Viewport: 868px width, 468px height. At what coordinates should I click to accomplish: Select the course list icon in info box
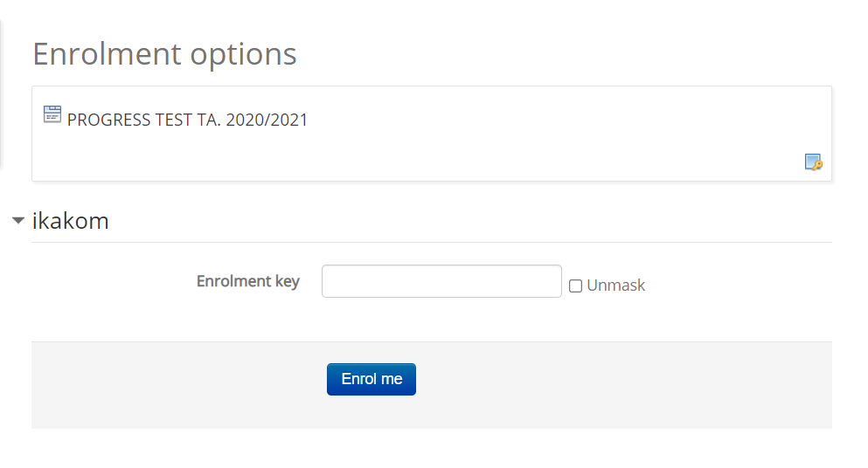(52, 114)
